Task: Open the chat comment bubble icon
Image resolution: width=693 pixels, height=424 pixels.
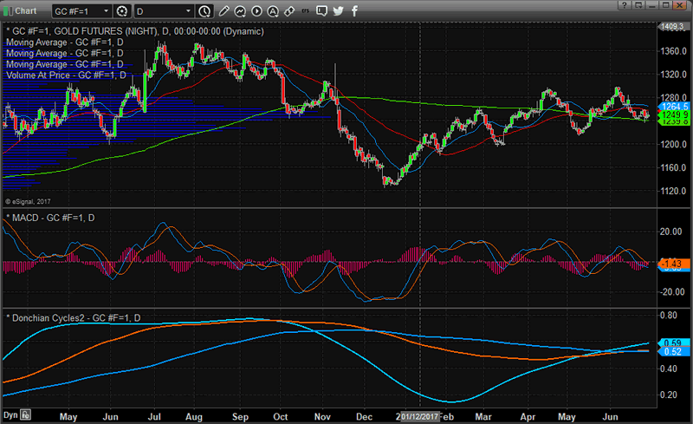Action: click(321, 11)
